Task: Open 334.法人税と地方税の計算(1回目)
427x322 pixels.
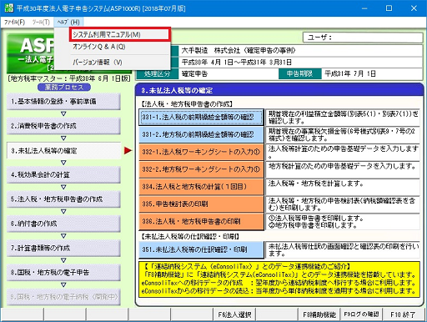Action: pyautogui.click(x=201, y=187)
